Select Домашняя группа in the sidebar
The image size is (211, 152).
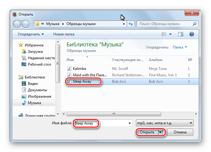[x=40, y=115]
